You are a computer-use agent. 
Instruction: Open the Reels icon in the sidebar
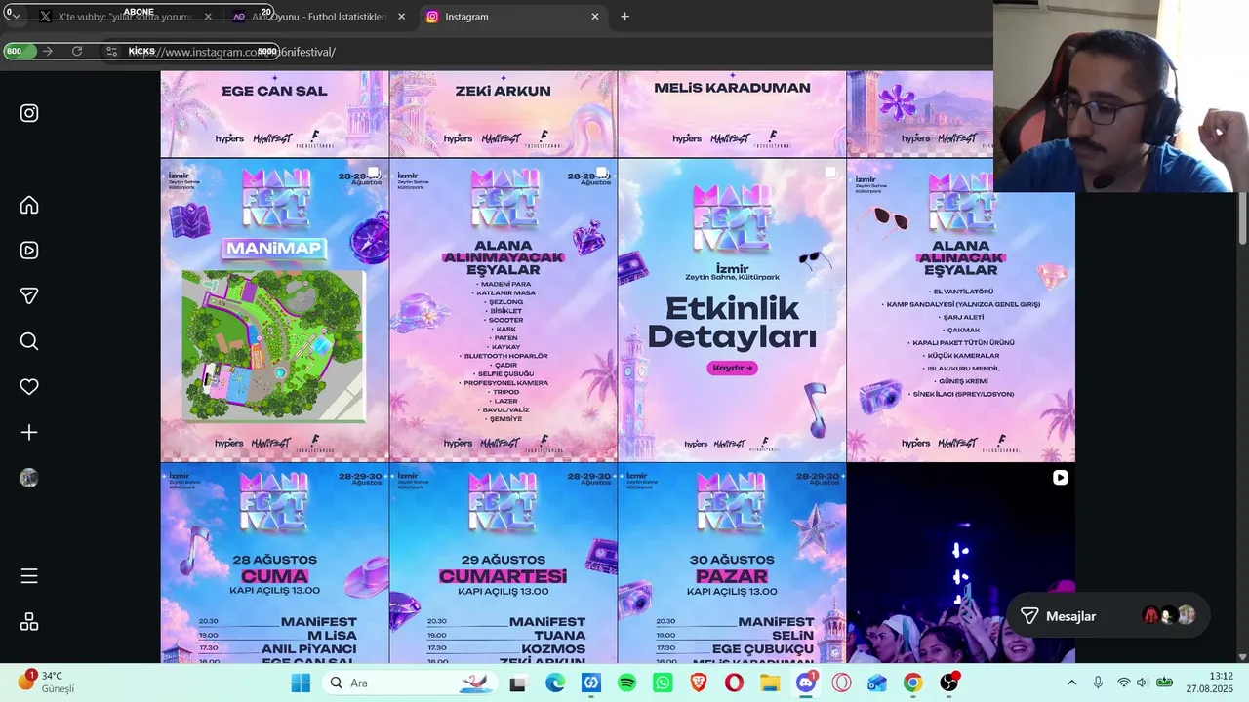click(x=29, y=251)
